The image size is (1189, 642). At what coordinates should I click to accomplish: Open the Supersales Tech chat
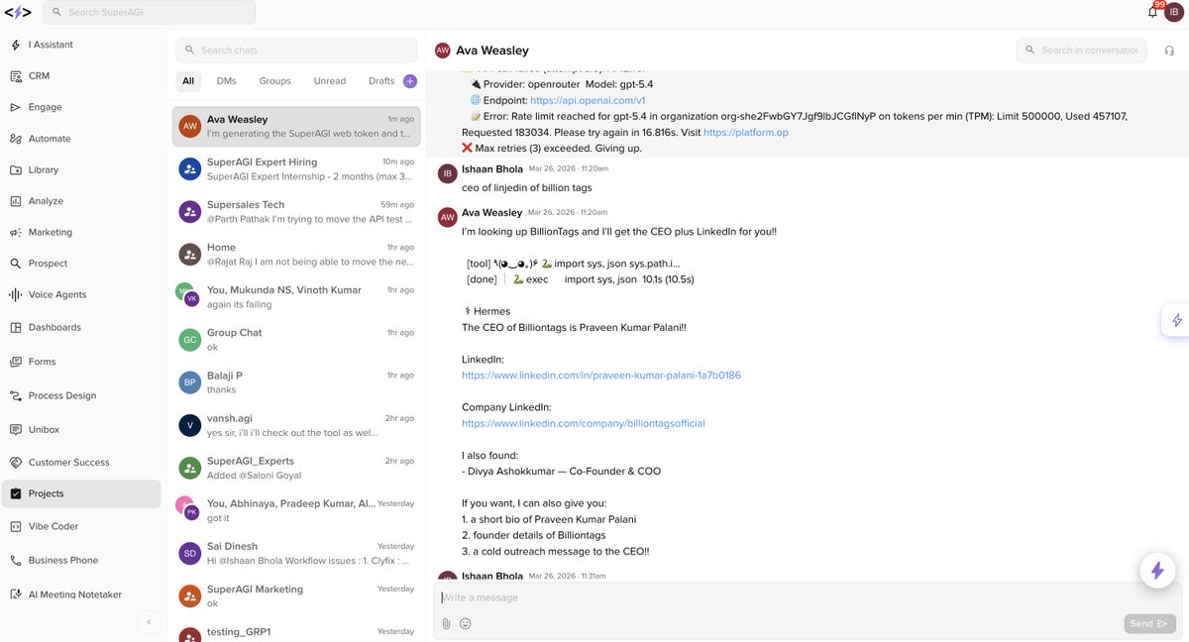(296, 211)
